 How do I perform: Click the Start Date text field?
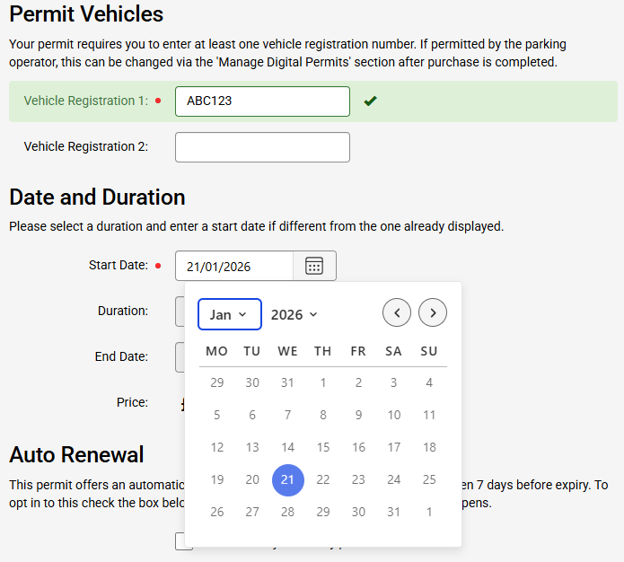coord(234,266)
